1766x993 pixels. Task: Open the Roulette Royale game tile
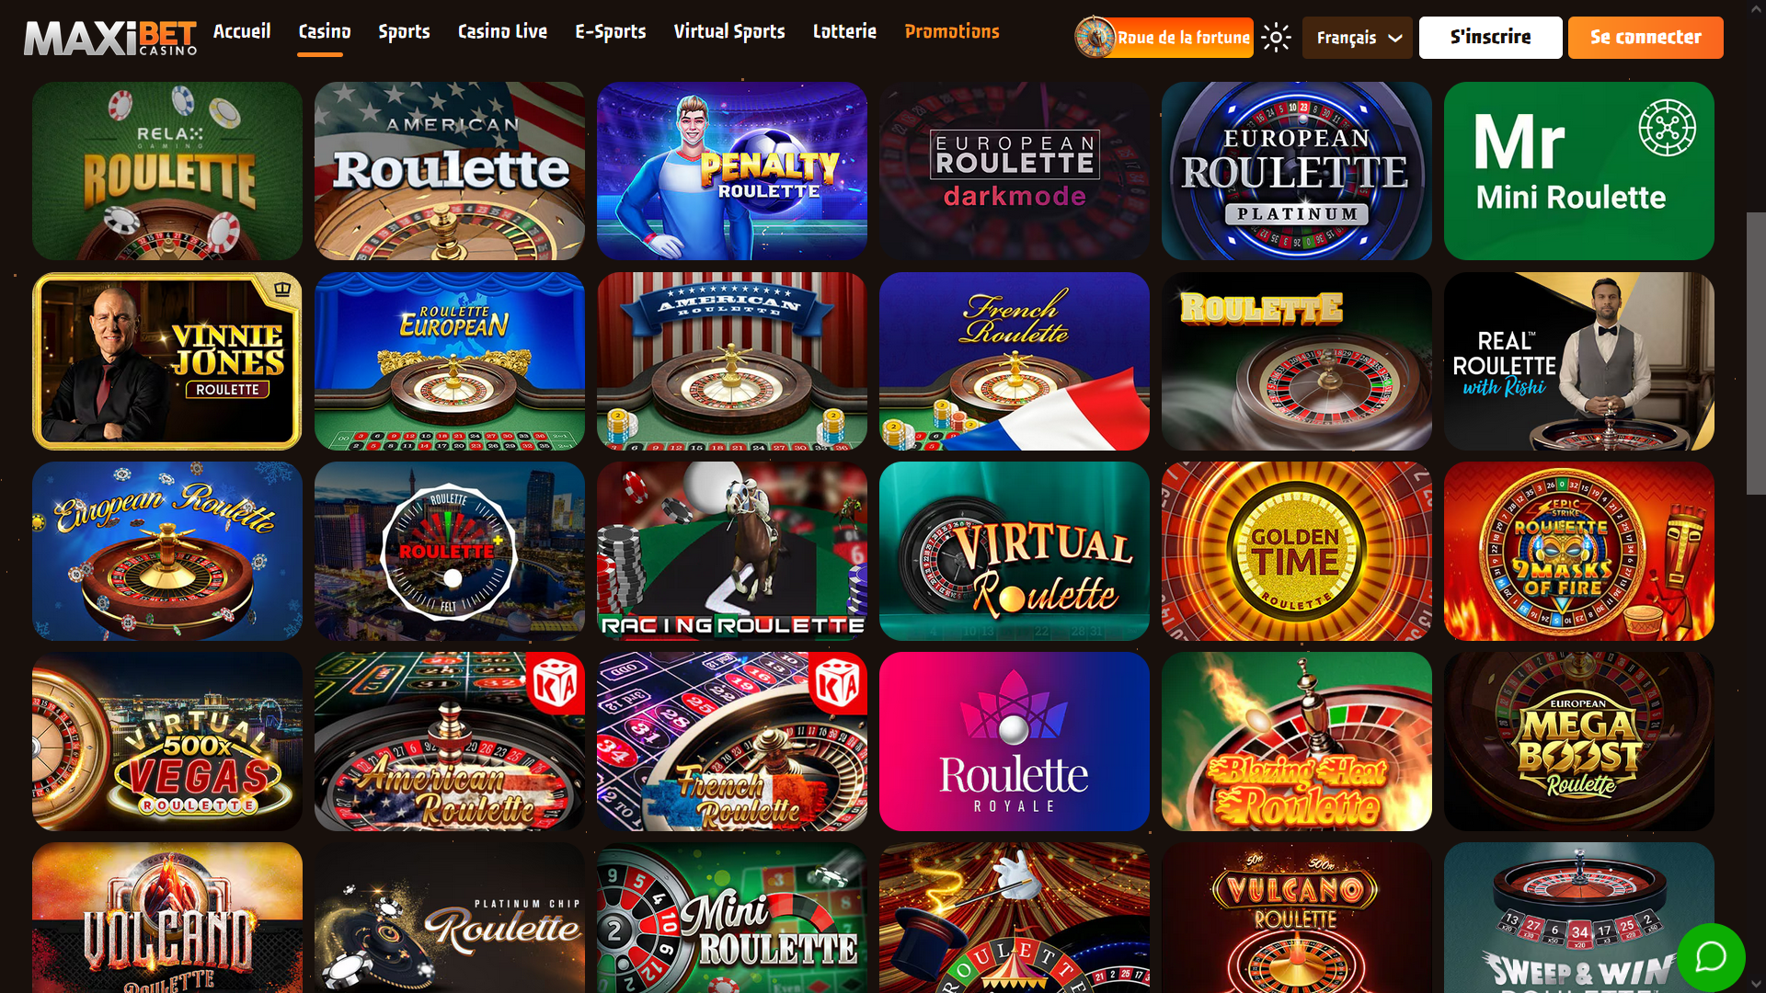coord(1015,742)
